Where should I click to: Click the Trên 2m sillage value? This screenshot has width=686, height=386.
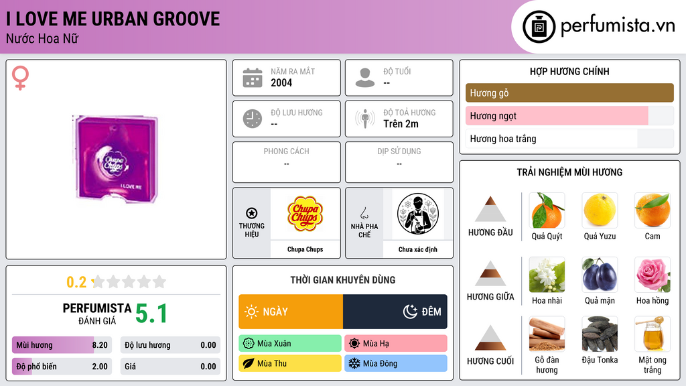click(401, 124)
